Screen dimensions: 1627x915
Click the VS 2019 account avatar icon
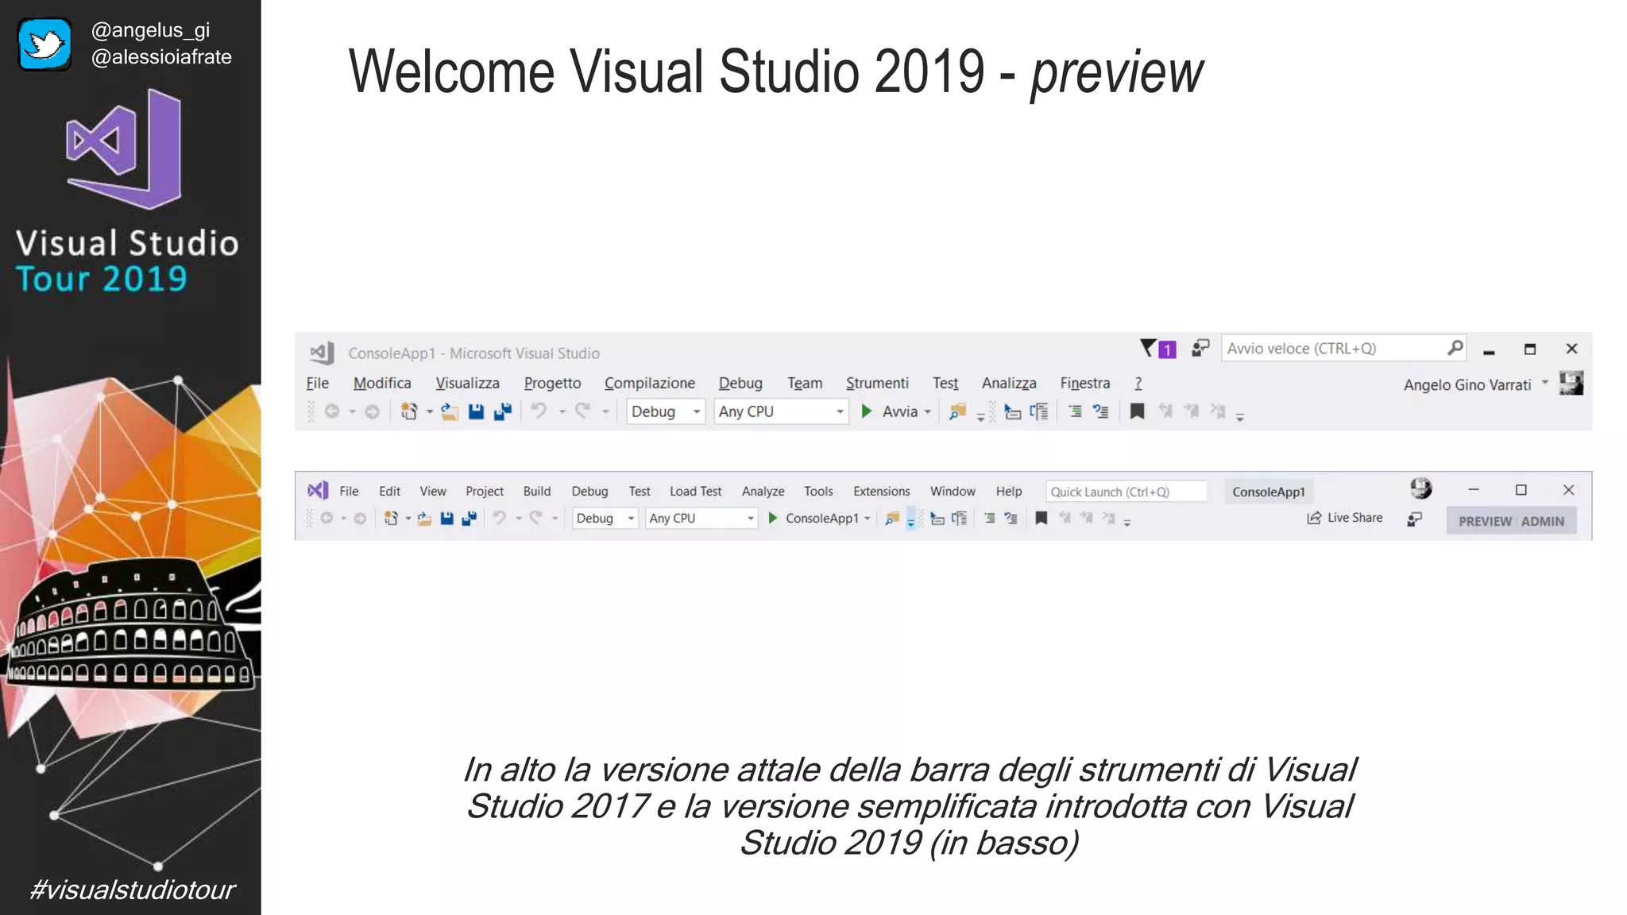[x=1420, y=488]
